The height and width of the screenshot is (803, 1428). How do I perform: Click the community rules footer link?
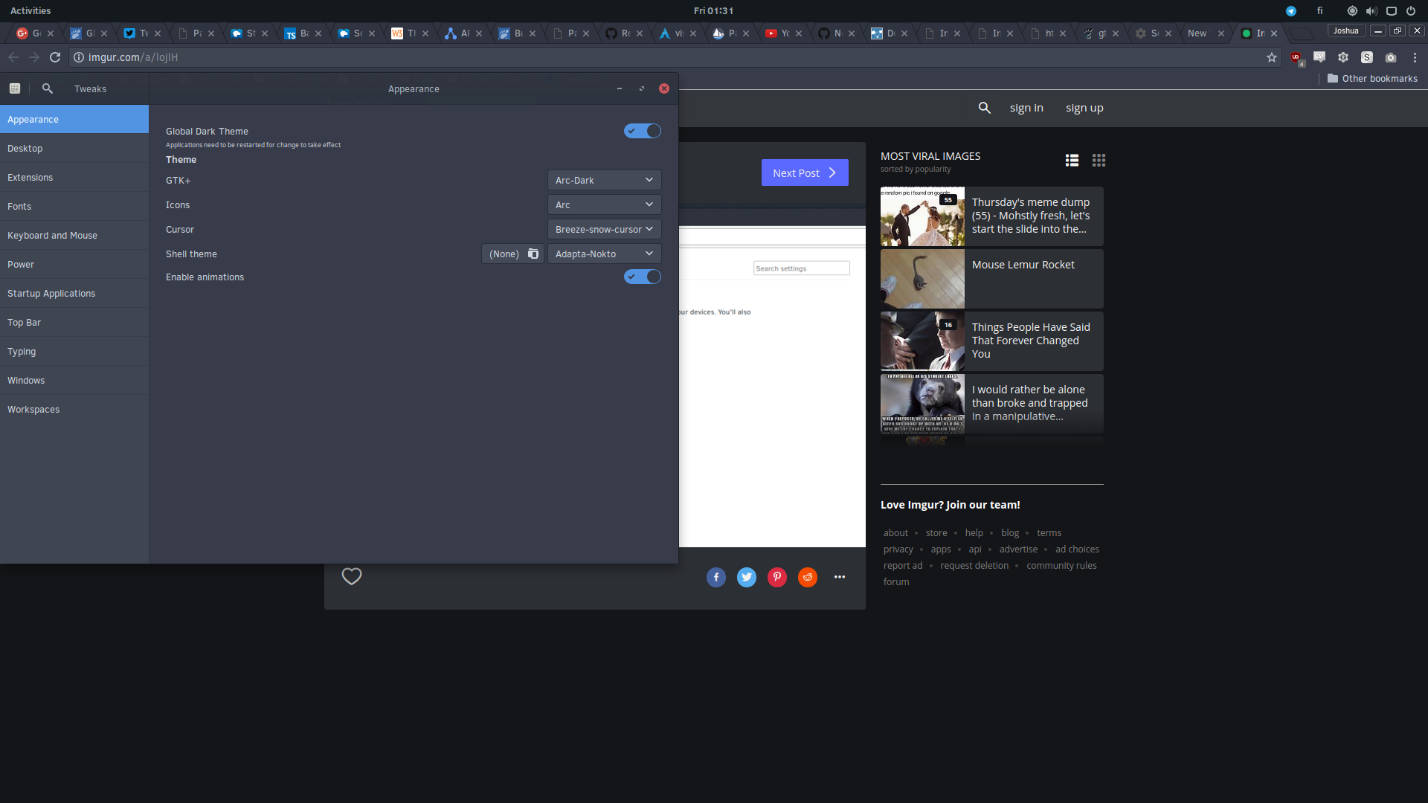tap(1061, 566)
